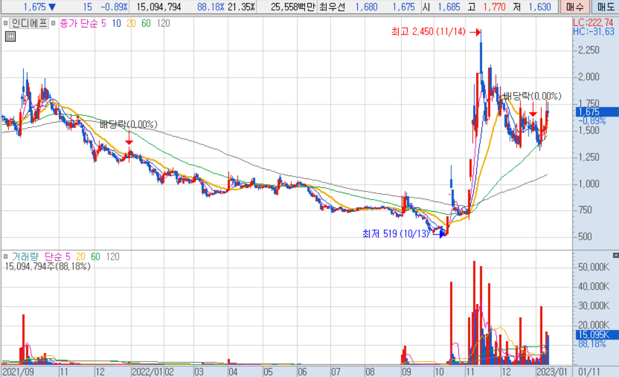Select the volume 5-day average label
The height and width of the screenshot is (377, 619).
tap(68, 257)
